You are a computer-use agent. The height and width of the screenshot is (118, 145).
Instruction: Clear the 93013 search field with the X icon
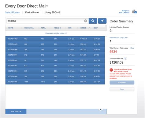[86, 21]
